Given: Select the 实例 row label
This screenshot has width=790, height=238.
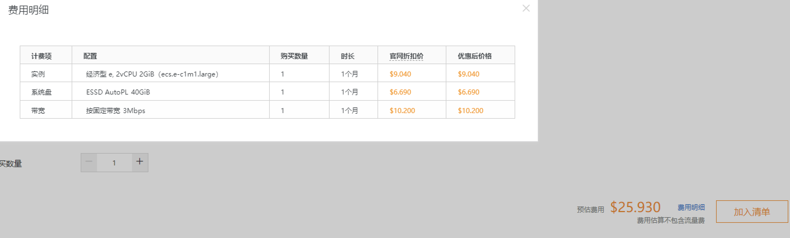Looking at the screenshot, I should click(x=38, y=74).
